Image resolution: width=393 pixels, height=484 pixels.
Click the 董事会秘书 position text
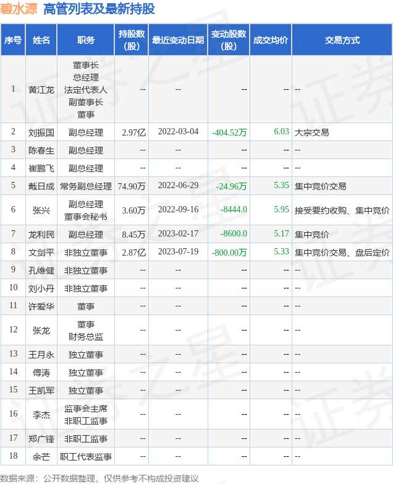point(86,217)
